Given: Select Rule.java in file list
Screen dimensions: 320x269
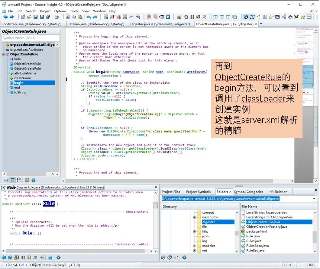Looking at the screenshot, I should click(x=253, y=236).
